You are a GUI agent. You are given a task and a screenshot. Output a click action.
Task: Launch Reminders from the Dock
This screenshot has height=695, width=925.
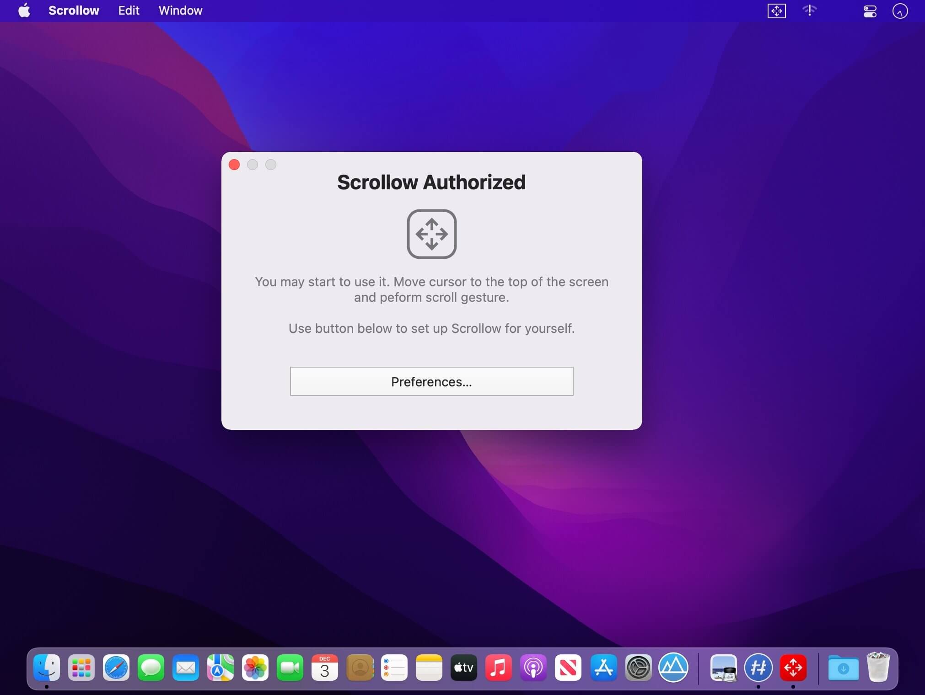point(394,668)
